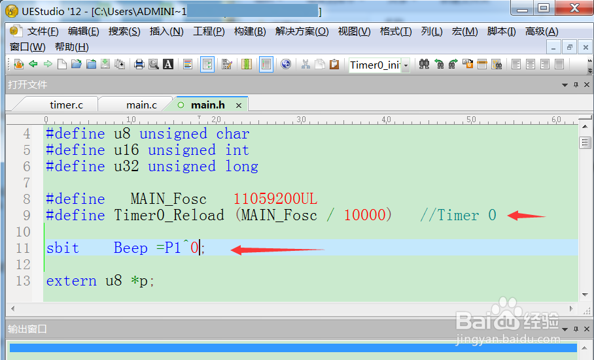Click the value '11059200UL' on line 8
The image size is (594, 360).
click(275, 199)
